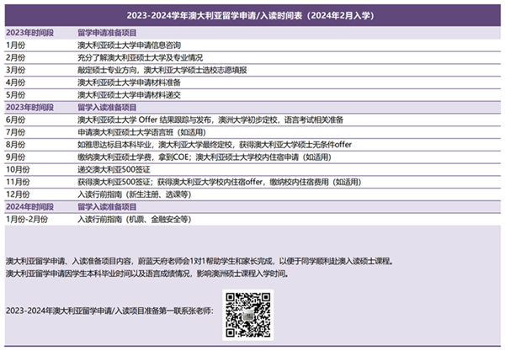Click 递交澳大利亚500签证 text

click(109, 169)
